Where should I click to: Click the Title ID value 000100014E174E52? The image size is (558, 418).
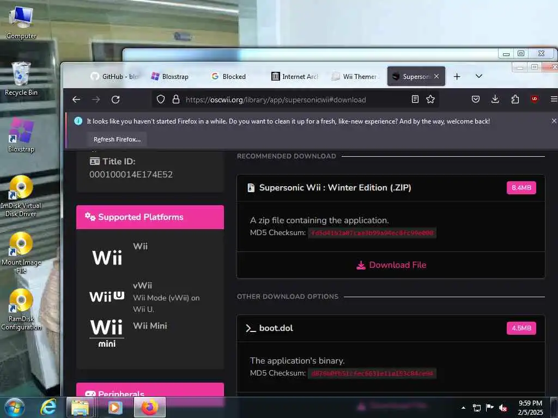(x=131, y=175)
